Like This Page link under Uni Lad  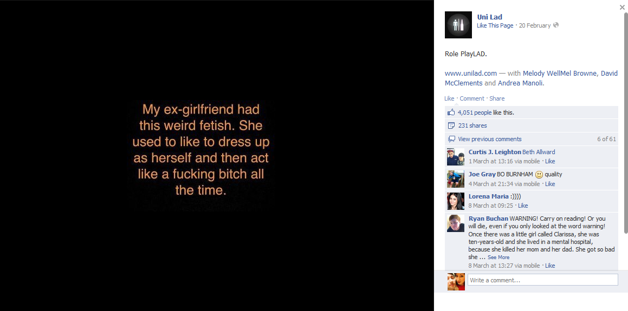pos(495,25)
